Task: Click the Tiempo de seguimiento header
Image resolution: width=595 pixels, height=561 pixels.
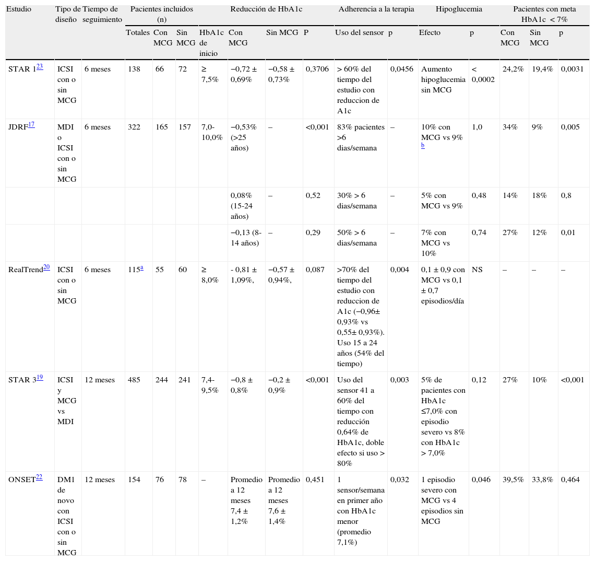Action: [x=102, y=14]
